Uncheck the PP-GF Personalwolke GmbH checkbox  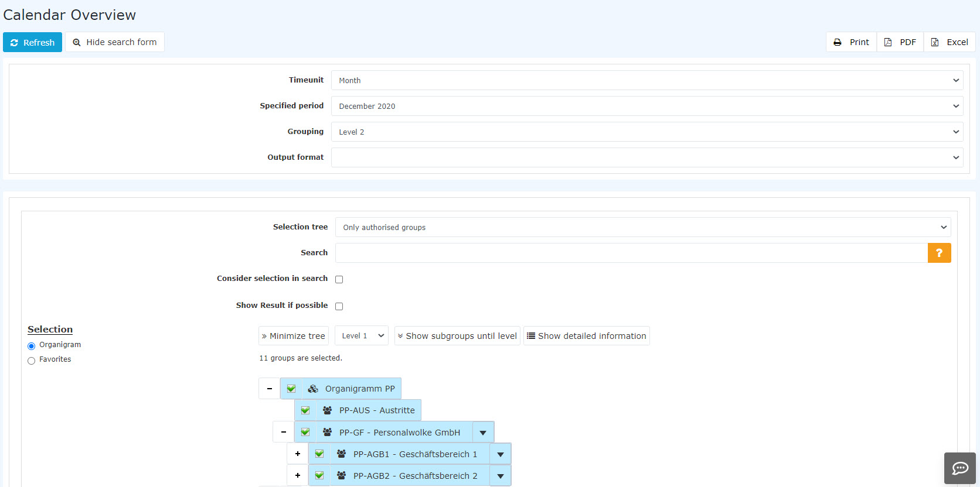(305, 432)
